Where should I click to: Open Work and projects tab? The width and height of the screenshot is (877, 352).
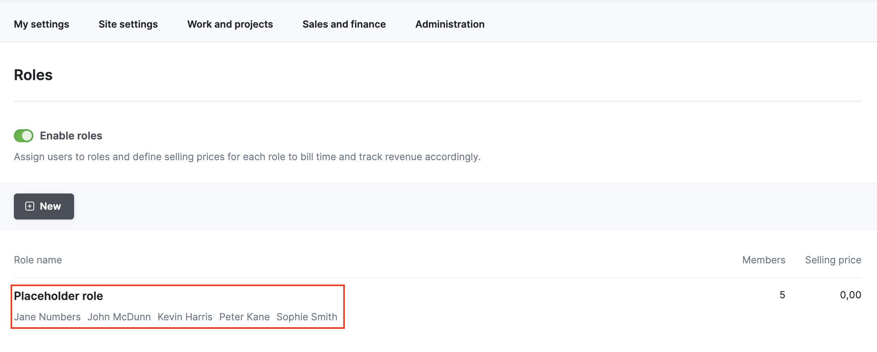(230, 24)
